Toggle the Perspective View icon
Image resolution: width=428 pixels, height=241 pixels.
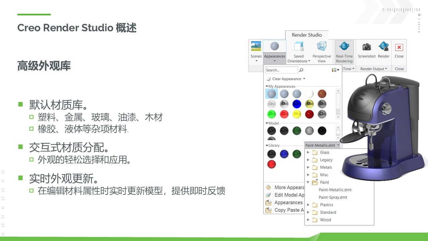click(322, 46)
